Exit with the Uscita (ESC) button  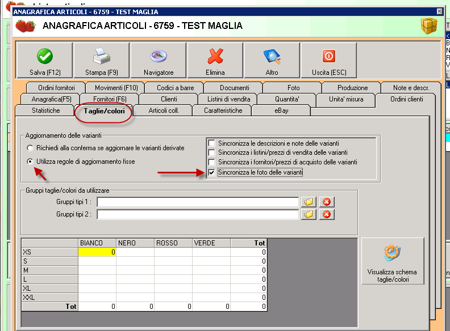pos(328,60)
